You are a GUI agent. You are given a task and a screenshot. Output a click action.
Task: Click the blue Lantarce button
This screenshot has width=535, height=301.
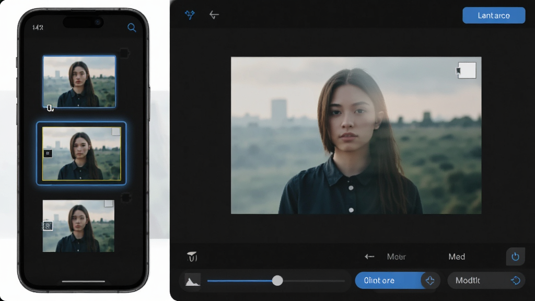pos(494,15)
